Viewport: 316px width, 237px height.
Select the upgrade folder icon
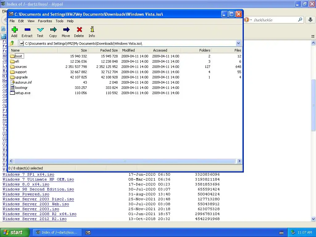[12, 77]
